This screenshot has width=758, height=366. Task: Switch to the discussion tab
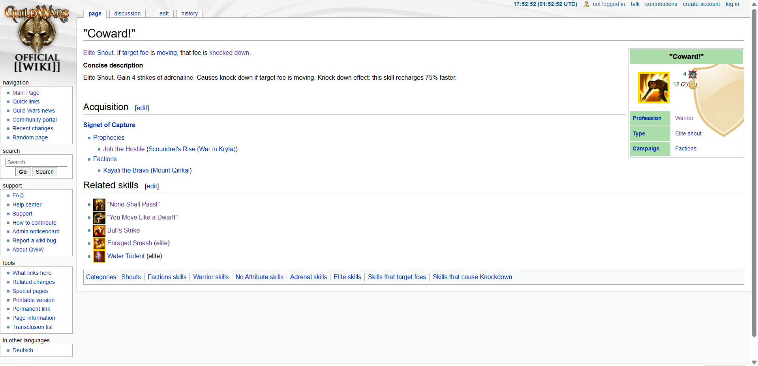[127, 13]
